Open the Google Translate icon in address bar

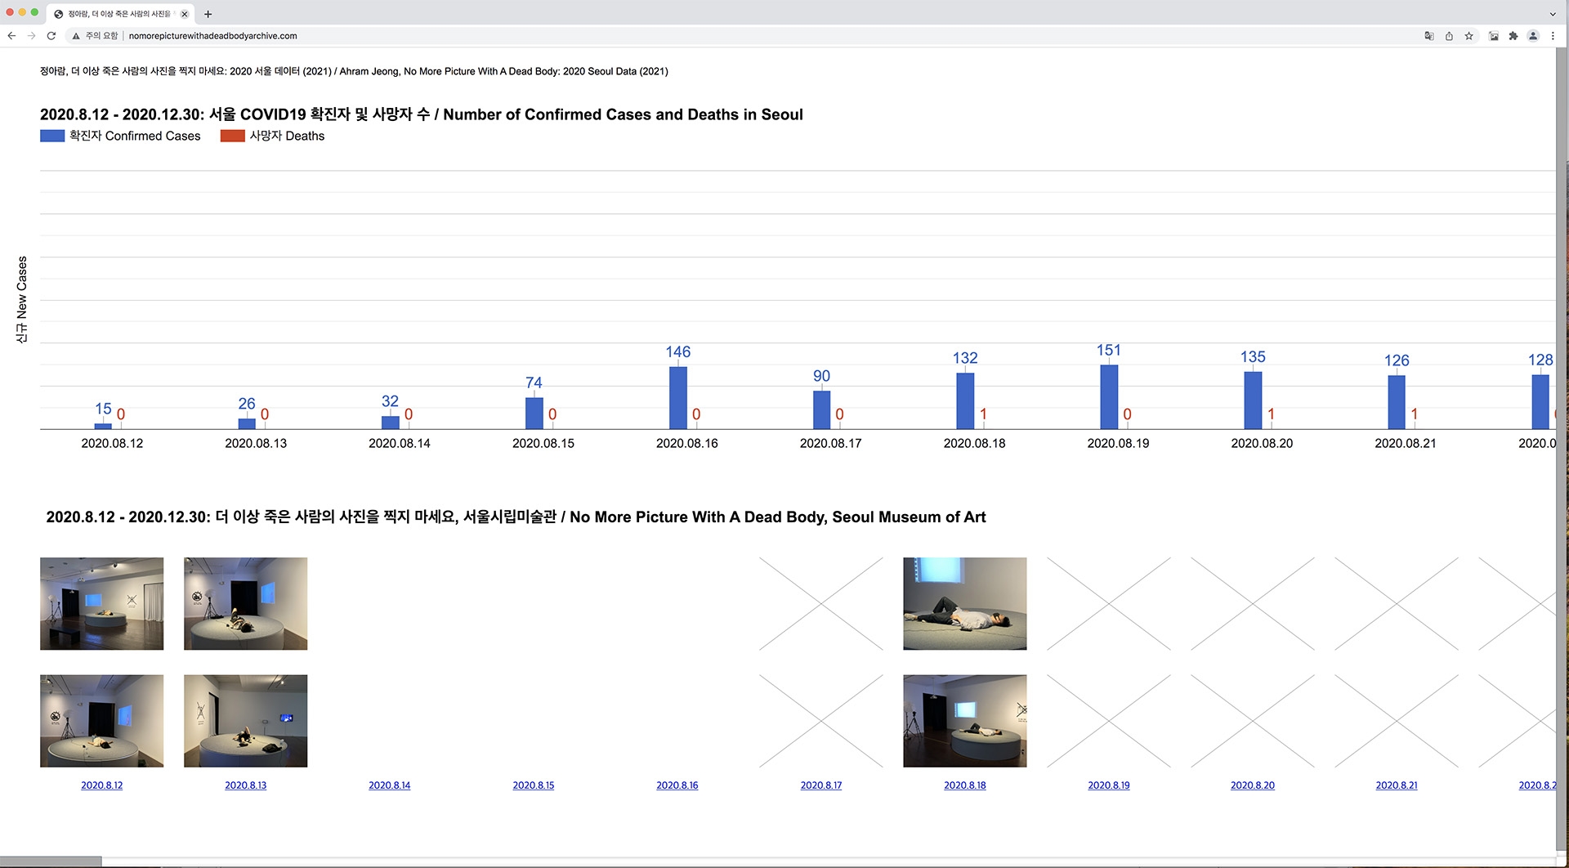1429,36
